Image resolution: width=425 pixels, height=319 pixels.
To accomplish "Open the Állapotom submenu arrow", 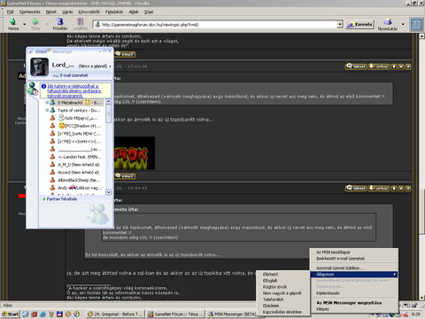I will coord(394,275).
